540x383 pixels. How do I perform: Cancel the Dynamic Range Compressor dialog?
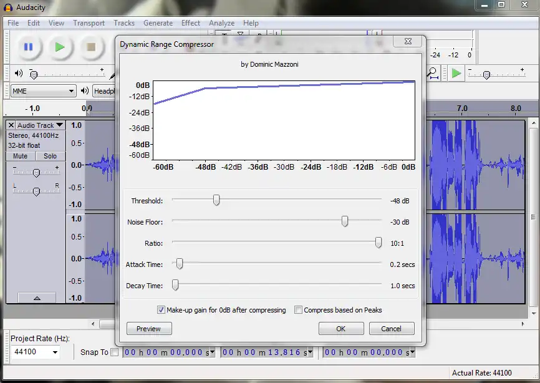tap(392, 329)
